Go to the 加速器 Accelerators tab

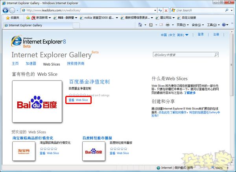coord(31,64)
